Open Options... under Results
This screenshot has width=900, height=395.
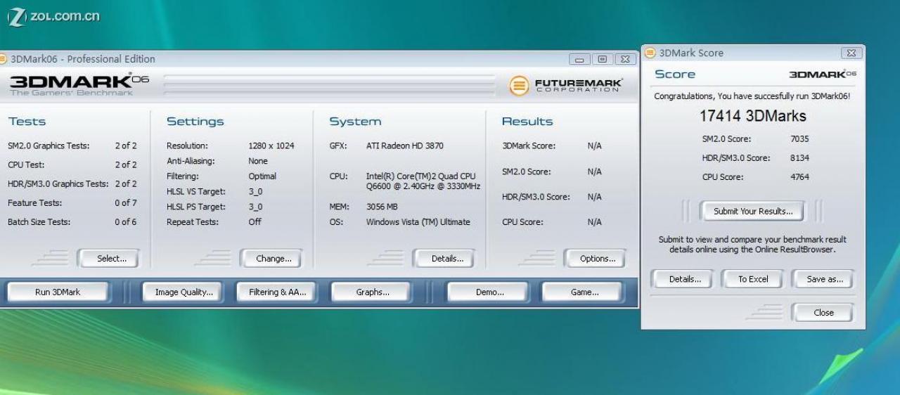coord(594,259)
